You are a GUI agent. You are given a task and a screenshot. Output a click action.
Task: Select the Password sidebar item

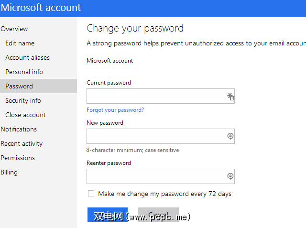coord(19,86)
